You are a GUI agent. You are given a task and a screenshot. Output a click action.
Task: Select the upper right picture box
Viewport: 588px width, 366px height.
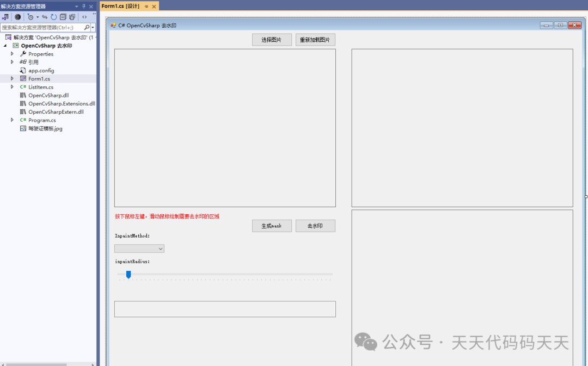pyautogui.click(x=462, y=128)
